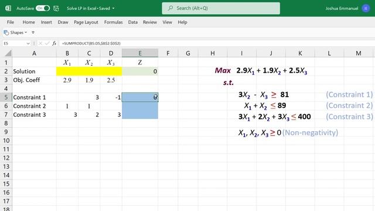Click the Z header cell
This screenshot has height=211, width=375.
click(x=140, y=63)
